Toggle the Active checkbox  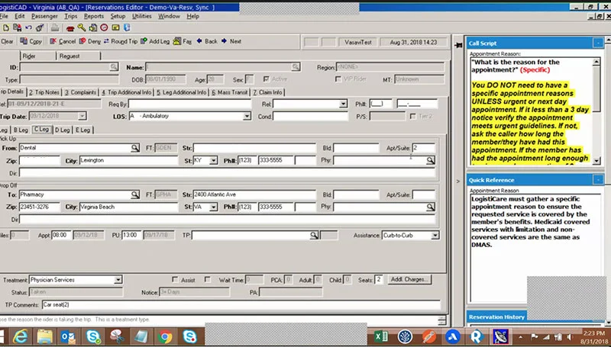pos(266,79)
